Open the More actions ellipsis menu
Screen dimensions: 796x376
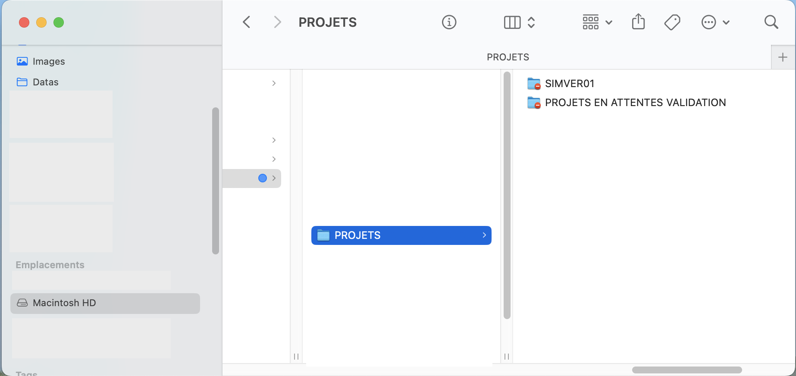coord(715,22)
